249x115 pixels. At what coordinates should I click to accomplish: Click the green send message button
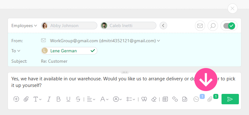[x=230, y=99]
